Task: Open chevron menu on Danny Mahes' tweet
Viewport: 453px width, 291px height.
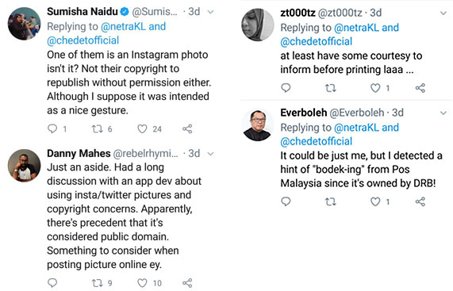Action: 210,154
